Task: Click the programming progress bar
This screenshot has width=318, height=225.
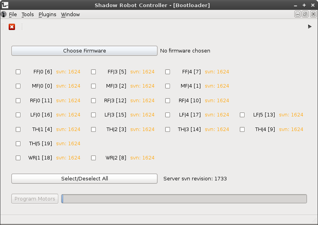Action: coord(184,199)
